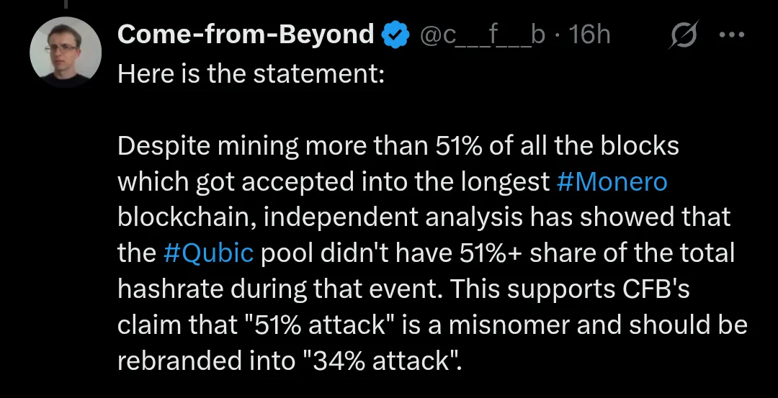Screen dimensions: 778x398
Task: Click the Come-from-Beyond display name
Action: [246, 35]
